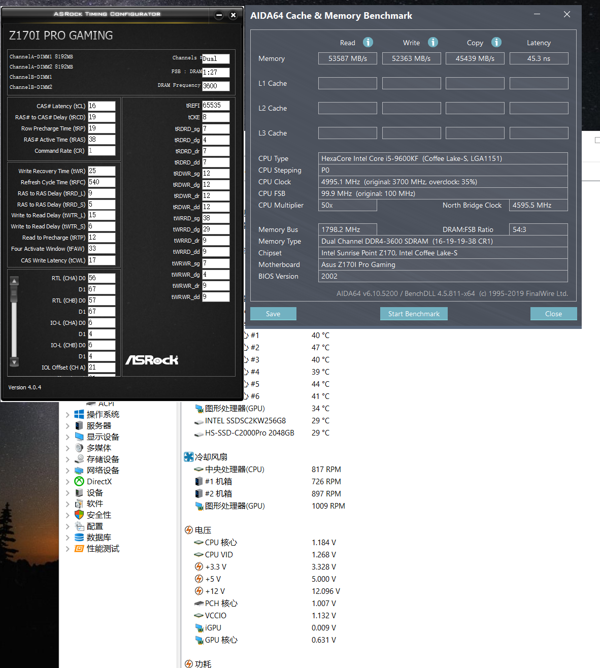Expand the 显示设备 tree item

coord(68,437)
